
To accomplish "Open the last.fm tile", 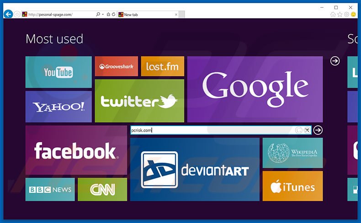I will (163, 66).
